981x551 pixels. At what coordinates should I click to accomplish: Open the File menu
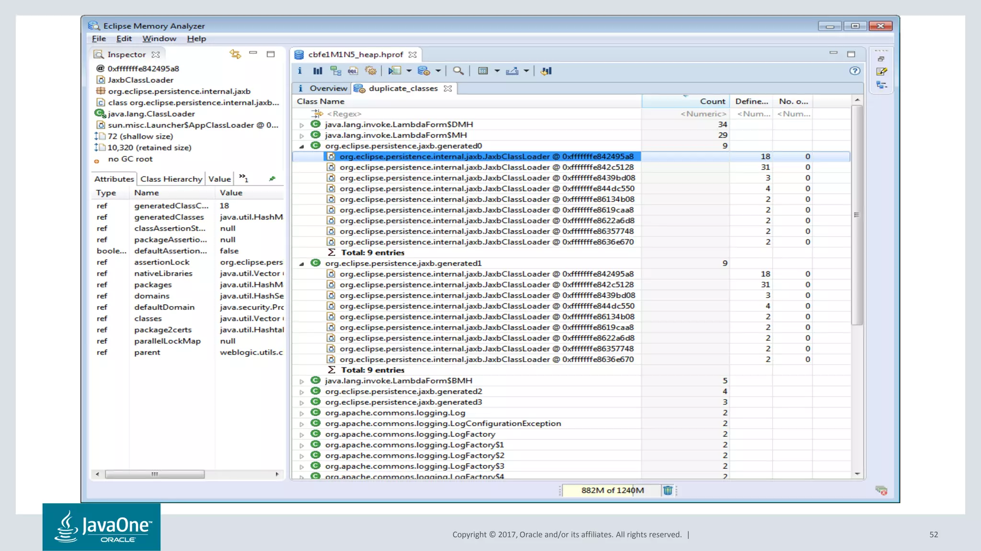pos(99,38)
